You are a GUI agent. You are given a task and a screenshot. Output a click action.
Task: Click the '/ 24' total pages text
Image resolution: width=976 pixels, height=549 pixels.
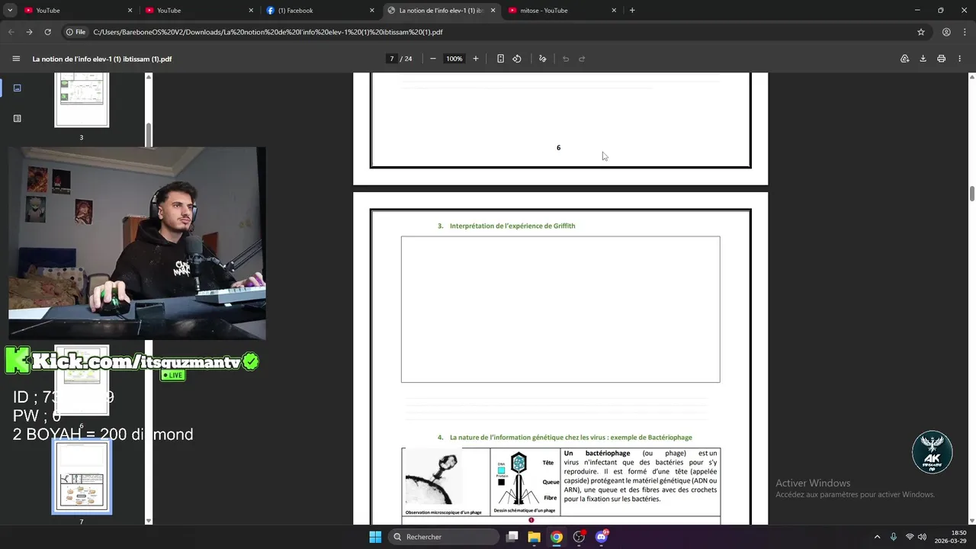click(x=406, y=59)
